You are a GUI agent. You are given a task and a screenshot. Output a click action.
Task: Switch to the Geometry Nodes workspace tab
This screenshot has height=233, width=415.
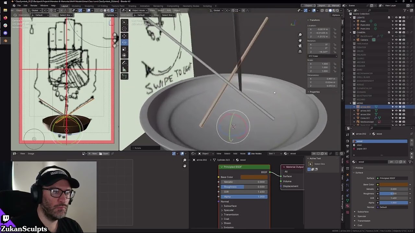coord(191,6)
